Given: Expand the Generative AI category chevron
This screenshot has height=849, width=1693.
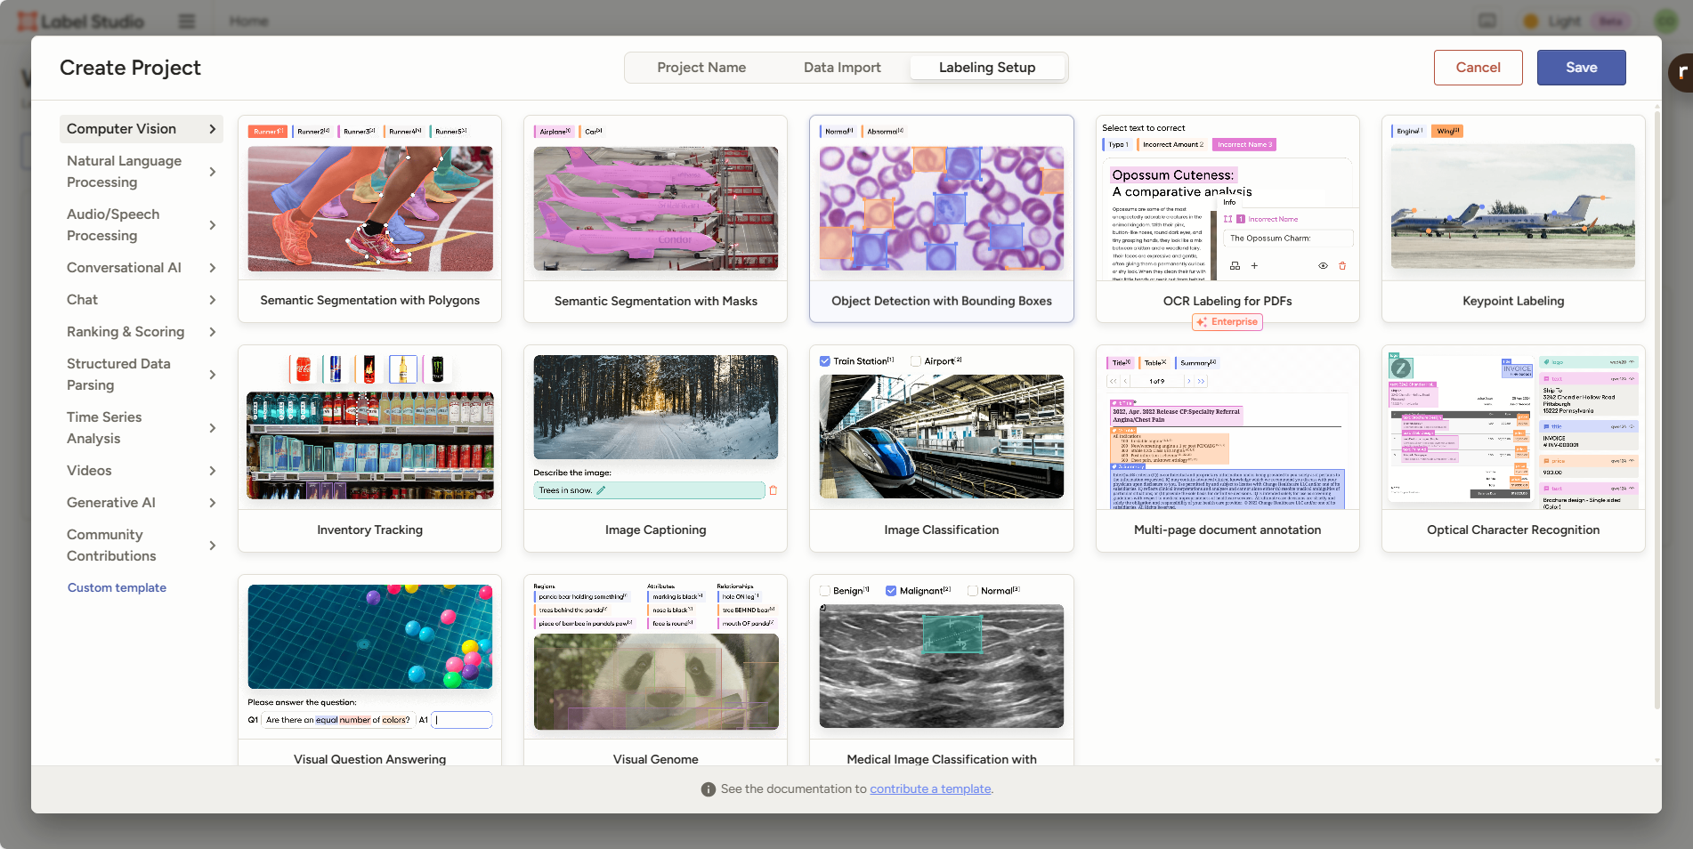Looking at the screenshot, I should click(x=212, y=503).
